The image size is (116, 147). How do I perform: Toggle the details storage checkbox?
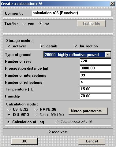42,46
